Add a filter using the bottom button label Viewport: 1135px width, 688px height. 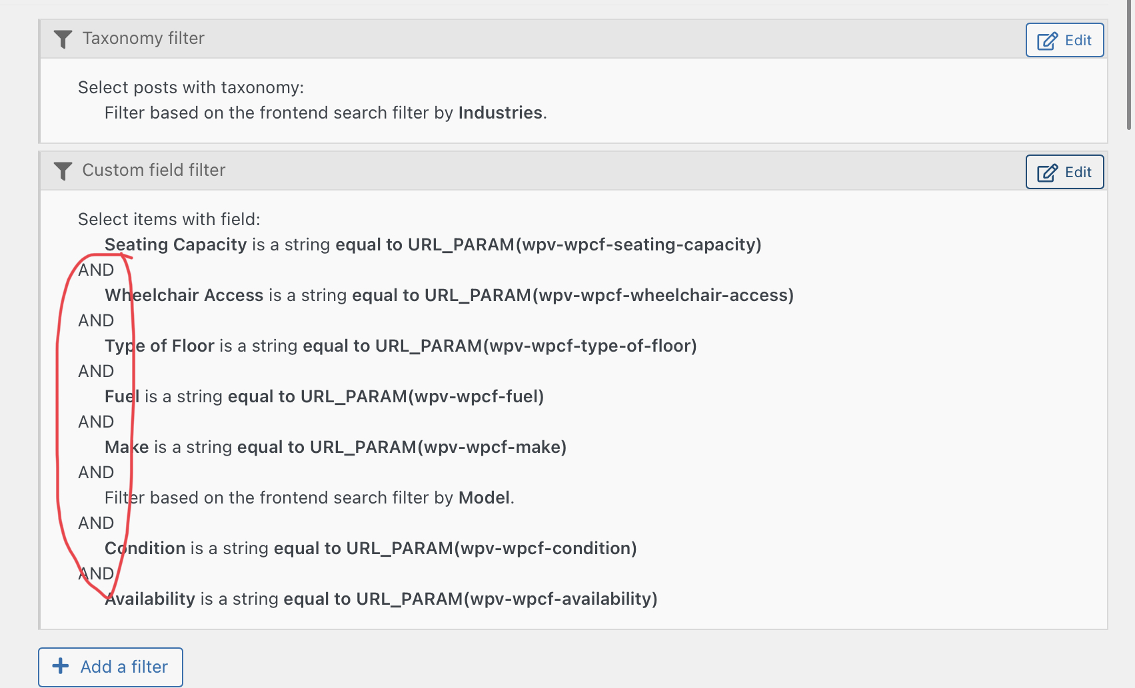click(124, 667)
